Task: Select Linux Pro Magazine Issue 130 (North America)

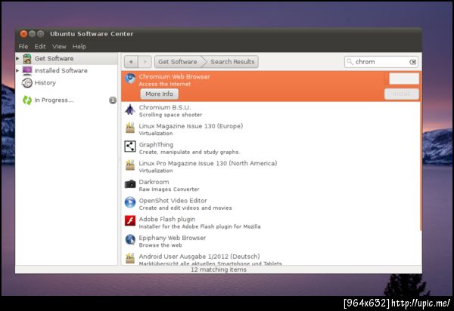Action: (x=270, y=167)
